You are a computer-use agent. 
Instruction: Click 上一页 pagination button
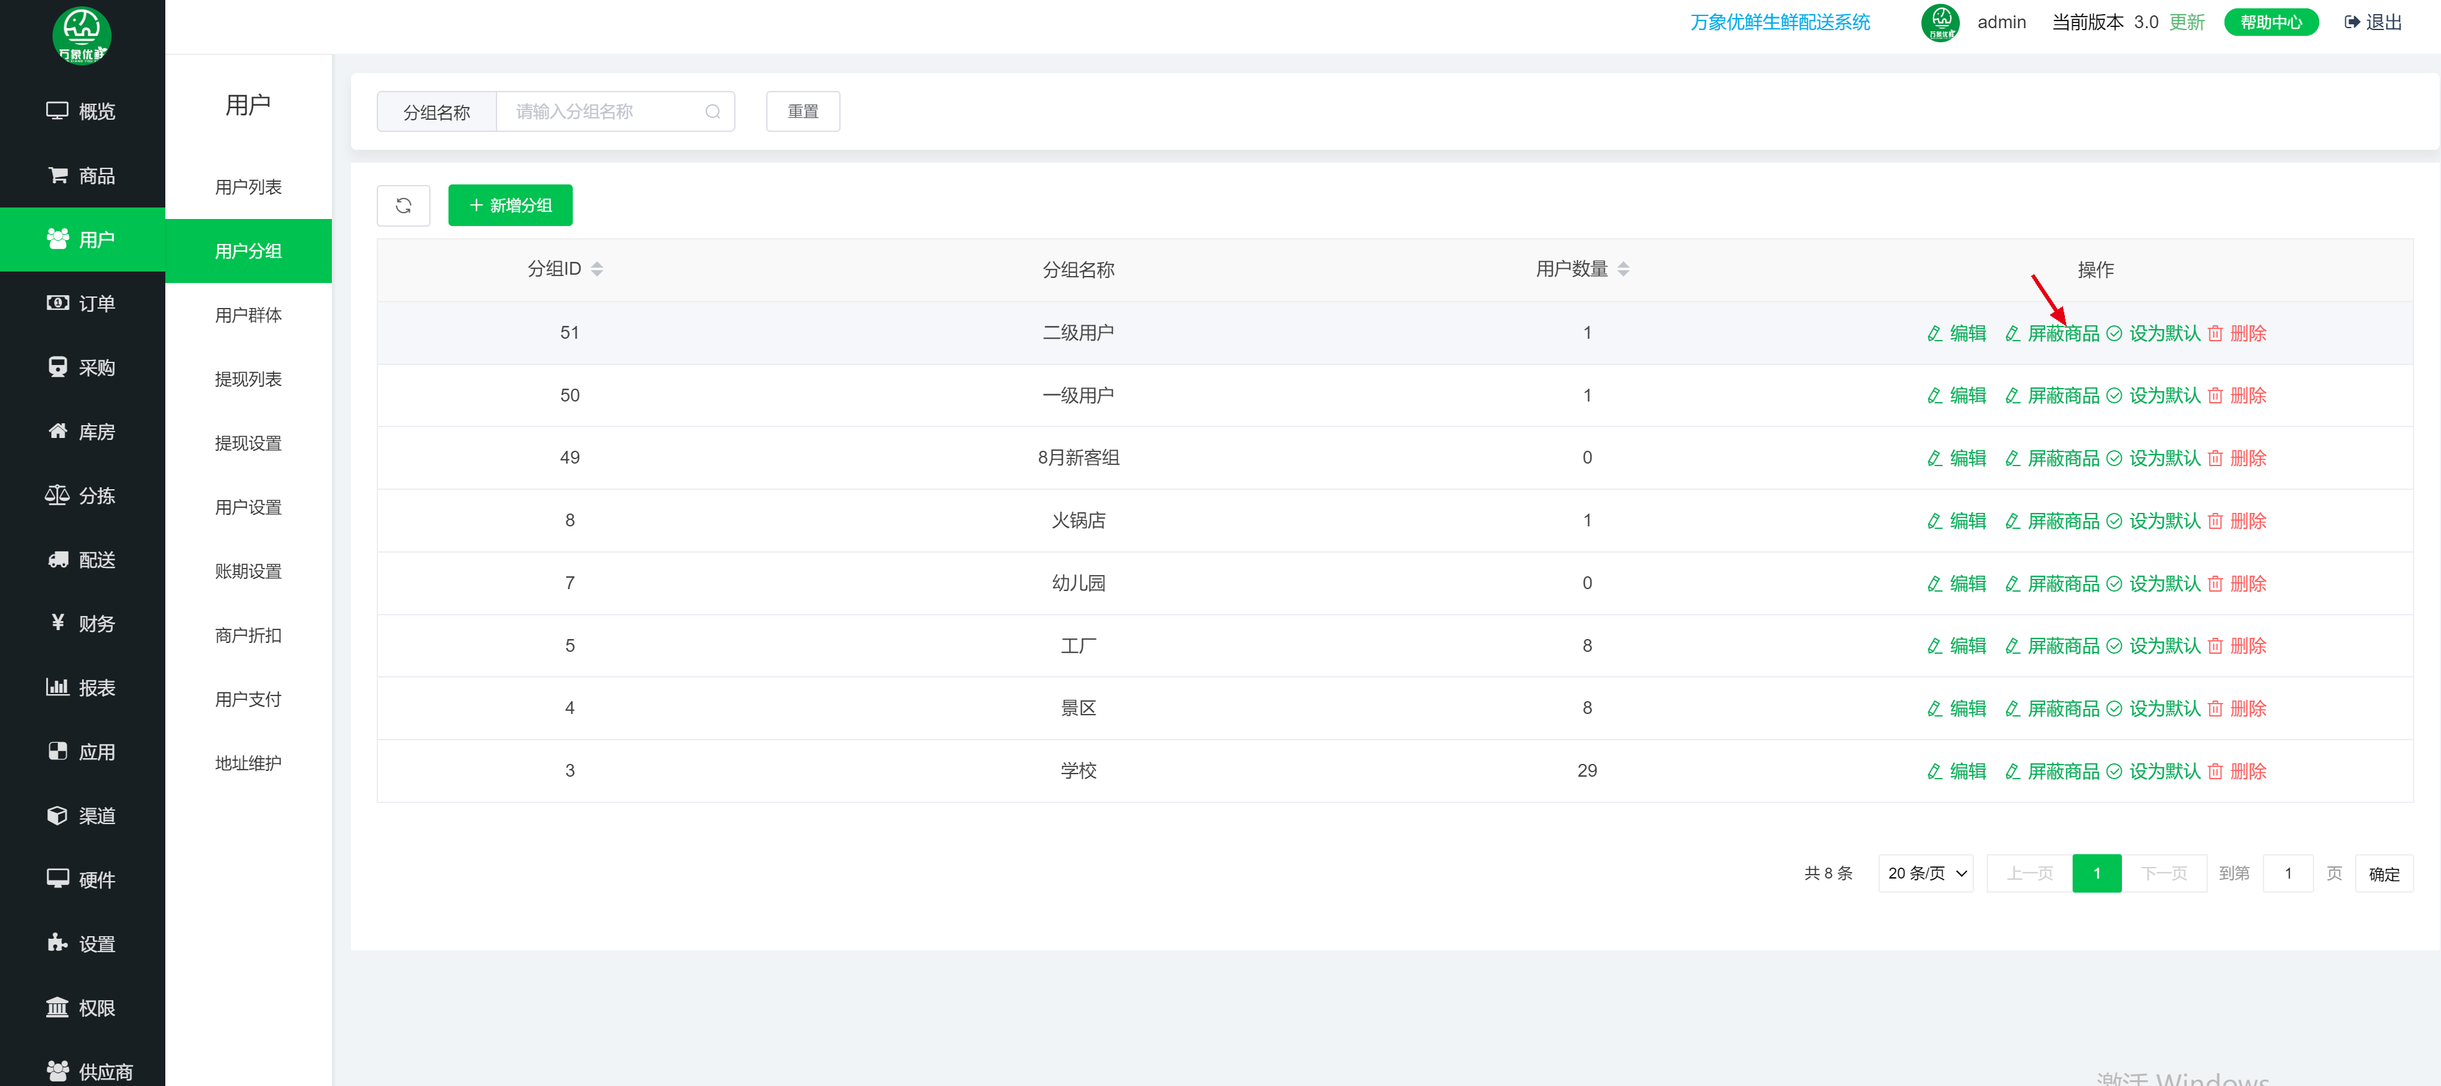pos(2029,873)
